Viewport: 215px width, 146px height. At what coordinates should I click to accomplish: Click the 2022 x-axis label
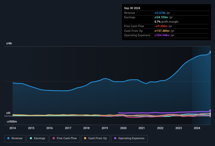pyautogui.click(x=160, y=128)
